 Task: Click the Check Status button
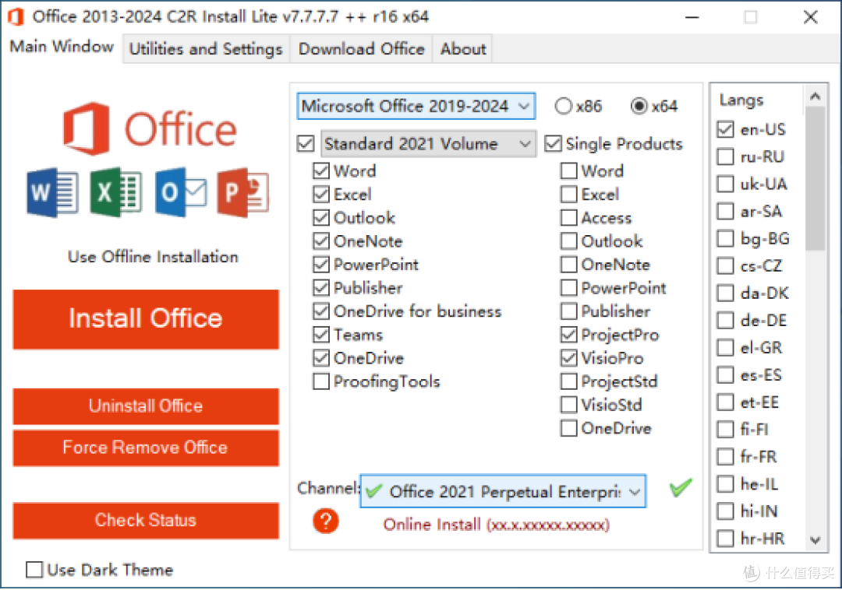coord(146,520)
